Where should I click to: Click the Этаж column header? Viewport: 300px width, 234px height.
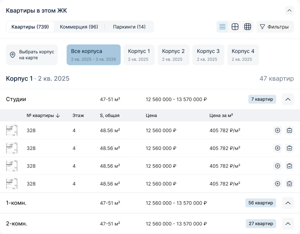coord(78,116)
